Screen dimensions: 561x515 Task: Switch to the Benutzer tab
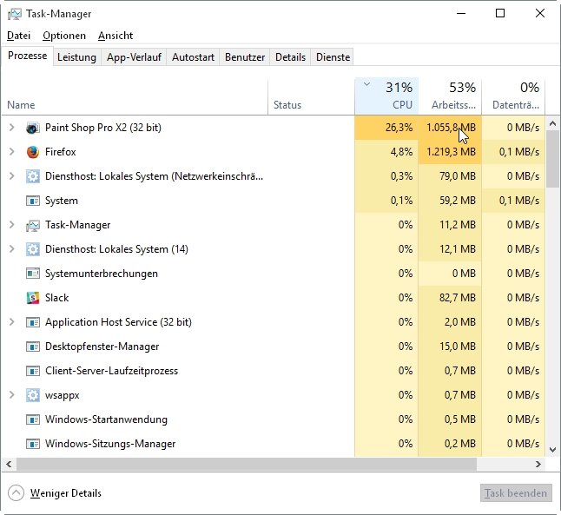tap(245, 57)
